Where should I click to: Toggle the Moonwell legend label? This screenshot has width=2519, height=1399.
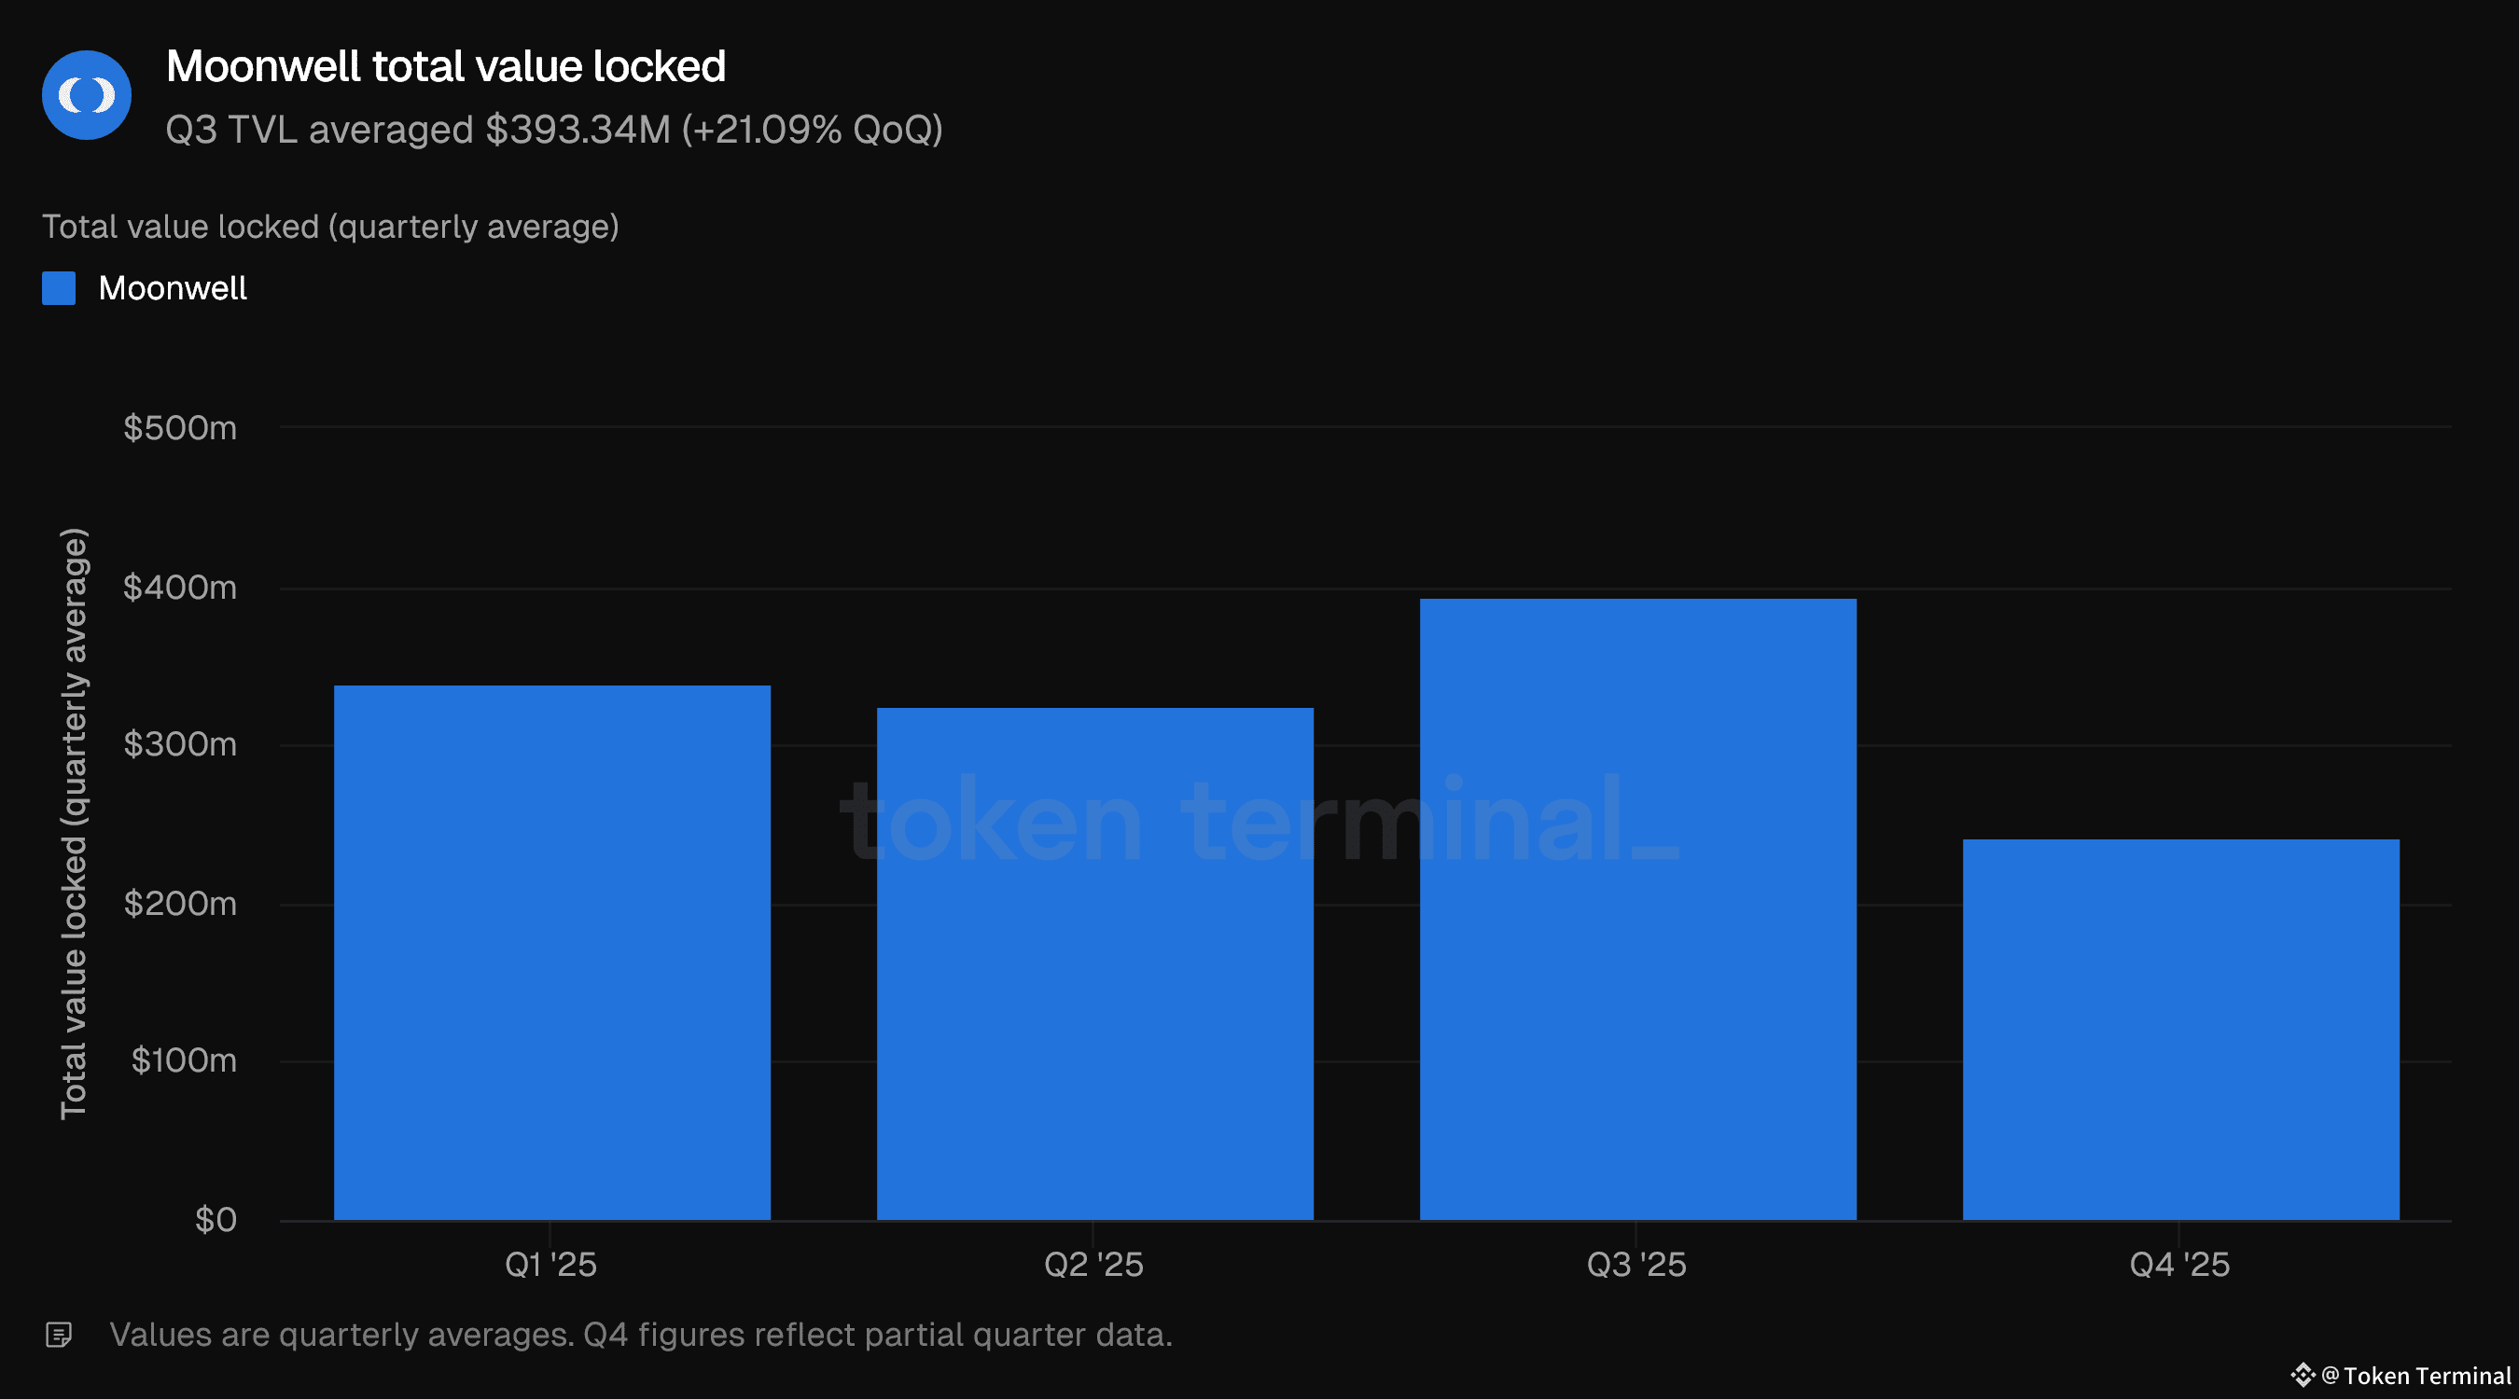[172, 288]
